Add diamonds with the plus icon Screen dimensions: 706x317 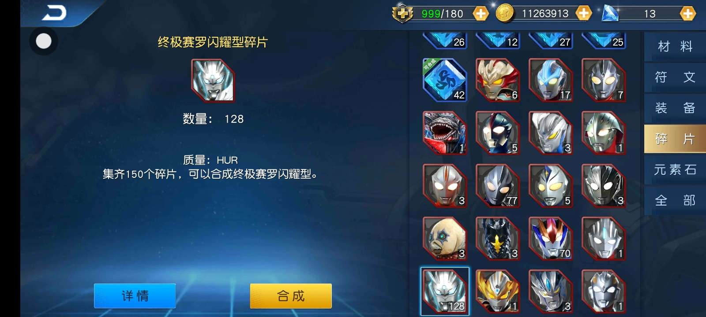tap(687, 14)
